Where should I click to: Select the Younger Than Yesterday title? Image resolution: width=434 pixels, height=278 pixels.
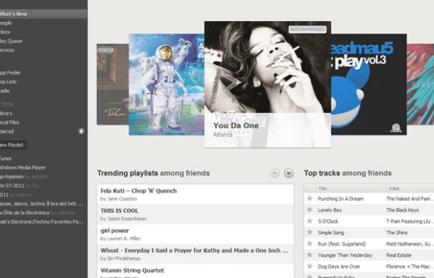click(x=345, y=255)
